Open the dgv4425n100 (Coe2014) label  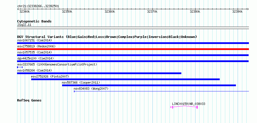pyautogui.click(x=36, y=58)
